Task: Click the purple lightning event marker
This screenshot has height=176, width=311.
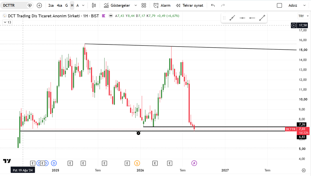Action: [x=194, y=163]
